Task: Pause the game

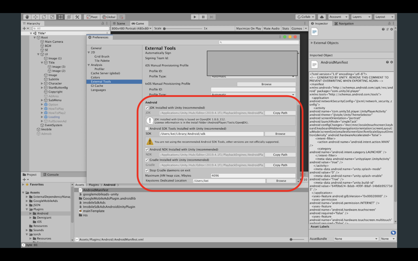Action: click(x=203, y=17)
